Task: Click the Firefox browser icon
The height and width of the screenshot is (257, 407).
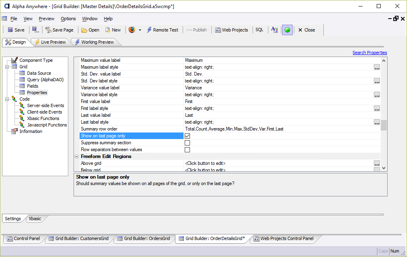Action: (132, 29)
